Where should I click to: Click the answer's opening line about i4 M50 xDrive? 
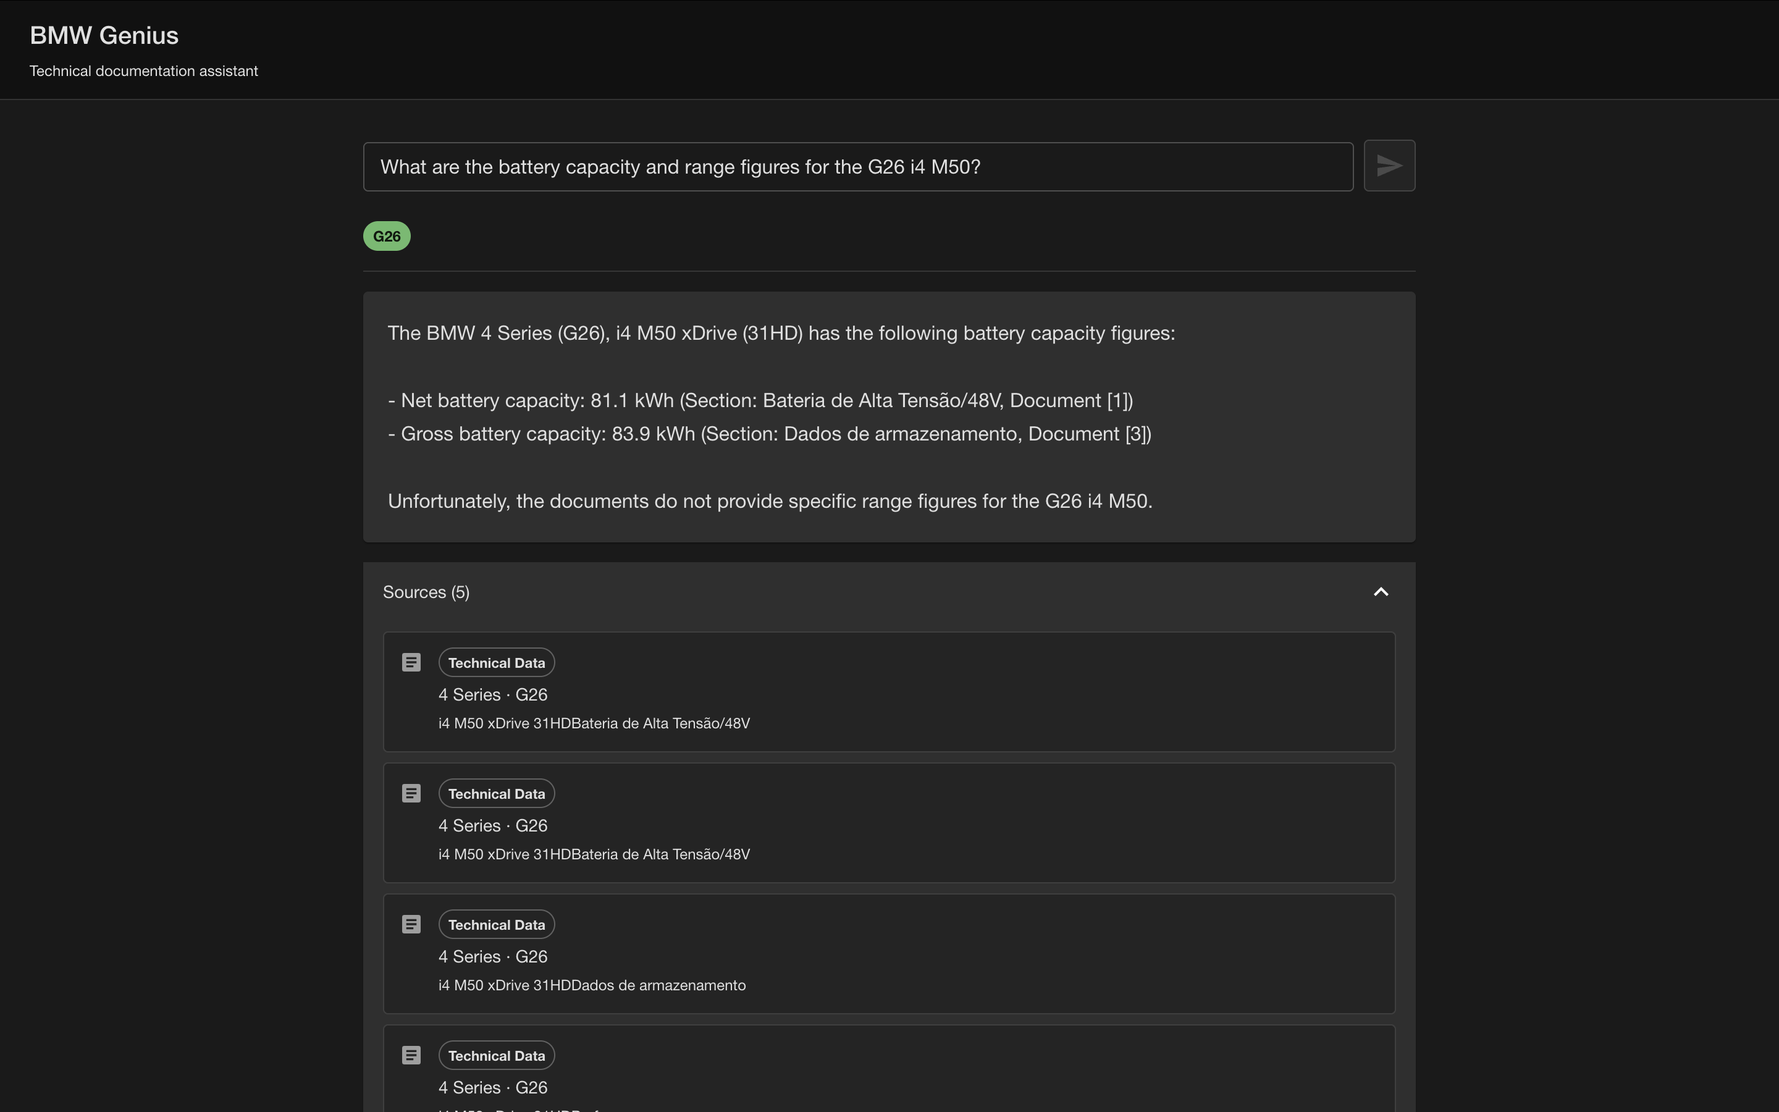click(781, 333)
